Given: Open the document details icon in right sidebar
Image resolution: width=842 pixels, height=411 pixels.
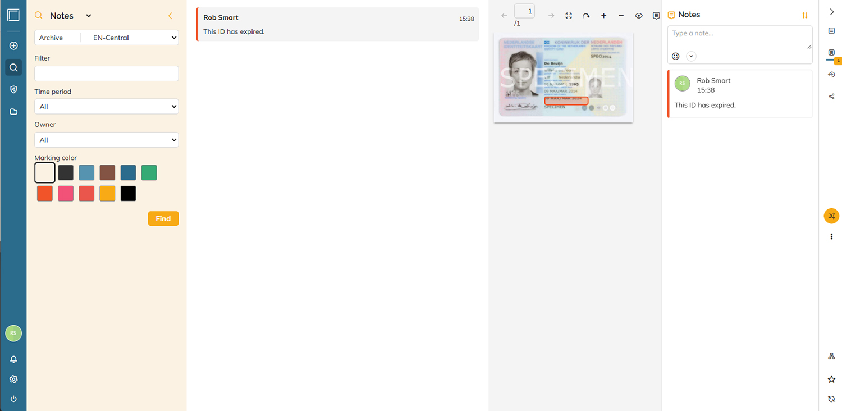Looking at the screenshot, I should [832, 31].
